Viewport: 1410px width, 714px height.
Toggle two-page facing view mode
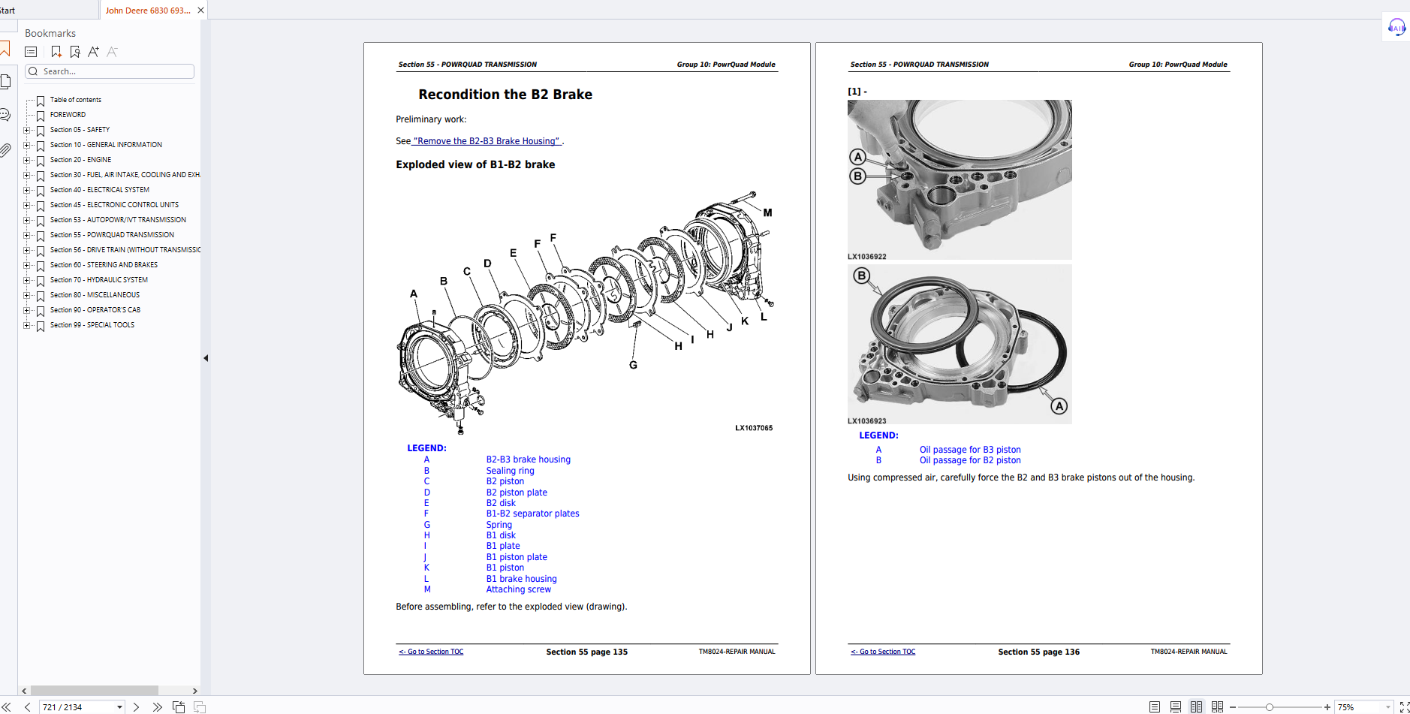1196,706
